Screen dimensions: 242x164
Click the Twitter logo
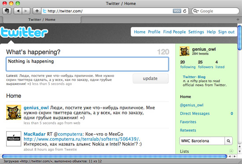(x=24, y=32)
